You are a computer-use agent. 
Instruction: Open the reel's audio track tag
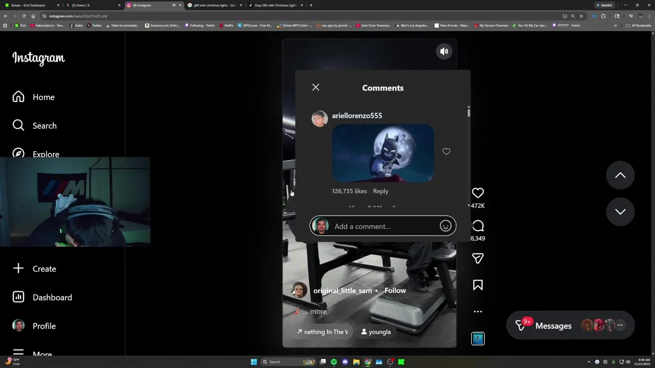point(322,332)
